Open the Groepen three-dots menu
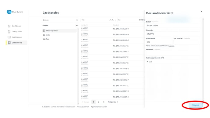This screenshot has width=210, height=118. 77,25
